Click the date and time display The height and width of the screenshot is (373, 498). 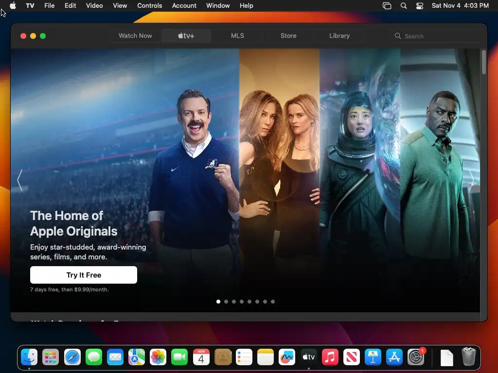coord(460,6)
